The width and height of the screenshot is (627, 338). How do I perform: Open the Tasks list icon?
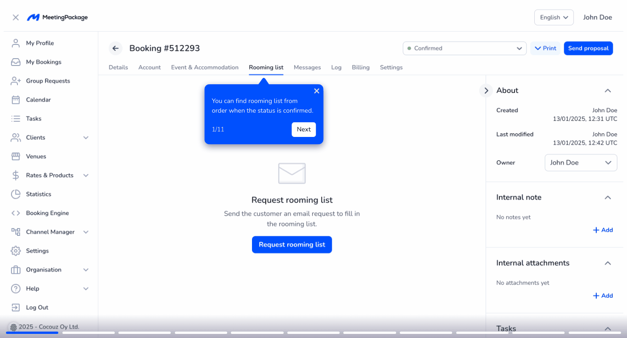pos(16,119)
